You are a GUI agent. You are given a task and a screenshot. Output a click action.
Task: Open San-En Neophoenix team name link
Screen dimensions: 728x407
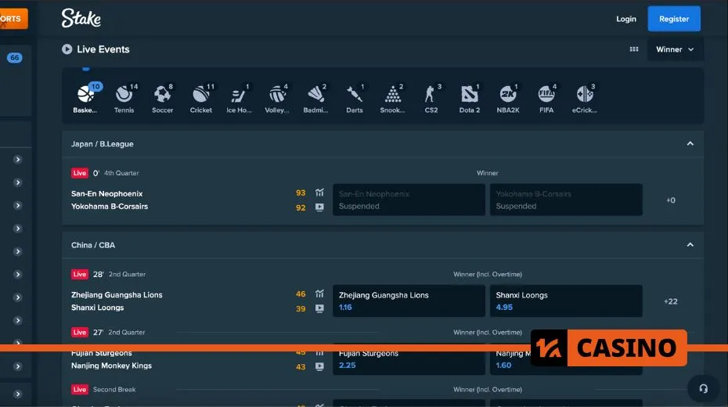(x=106, y=193)
